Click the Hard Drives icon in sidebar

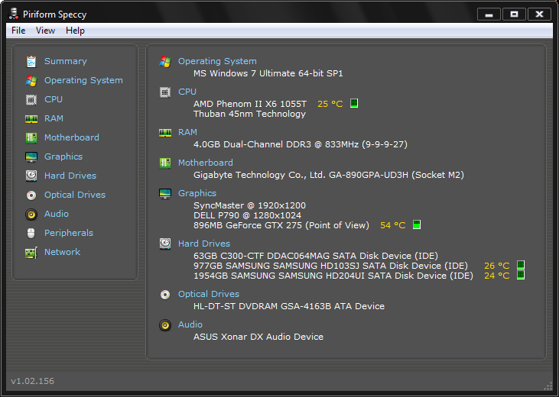[x=31, y=176]
